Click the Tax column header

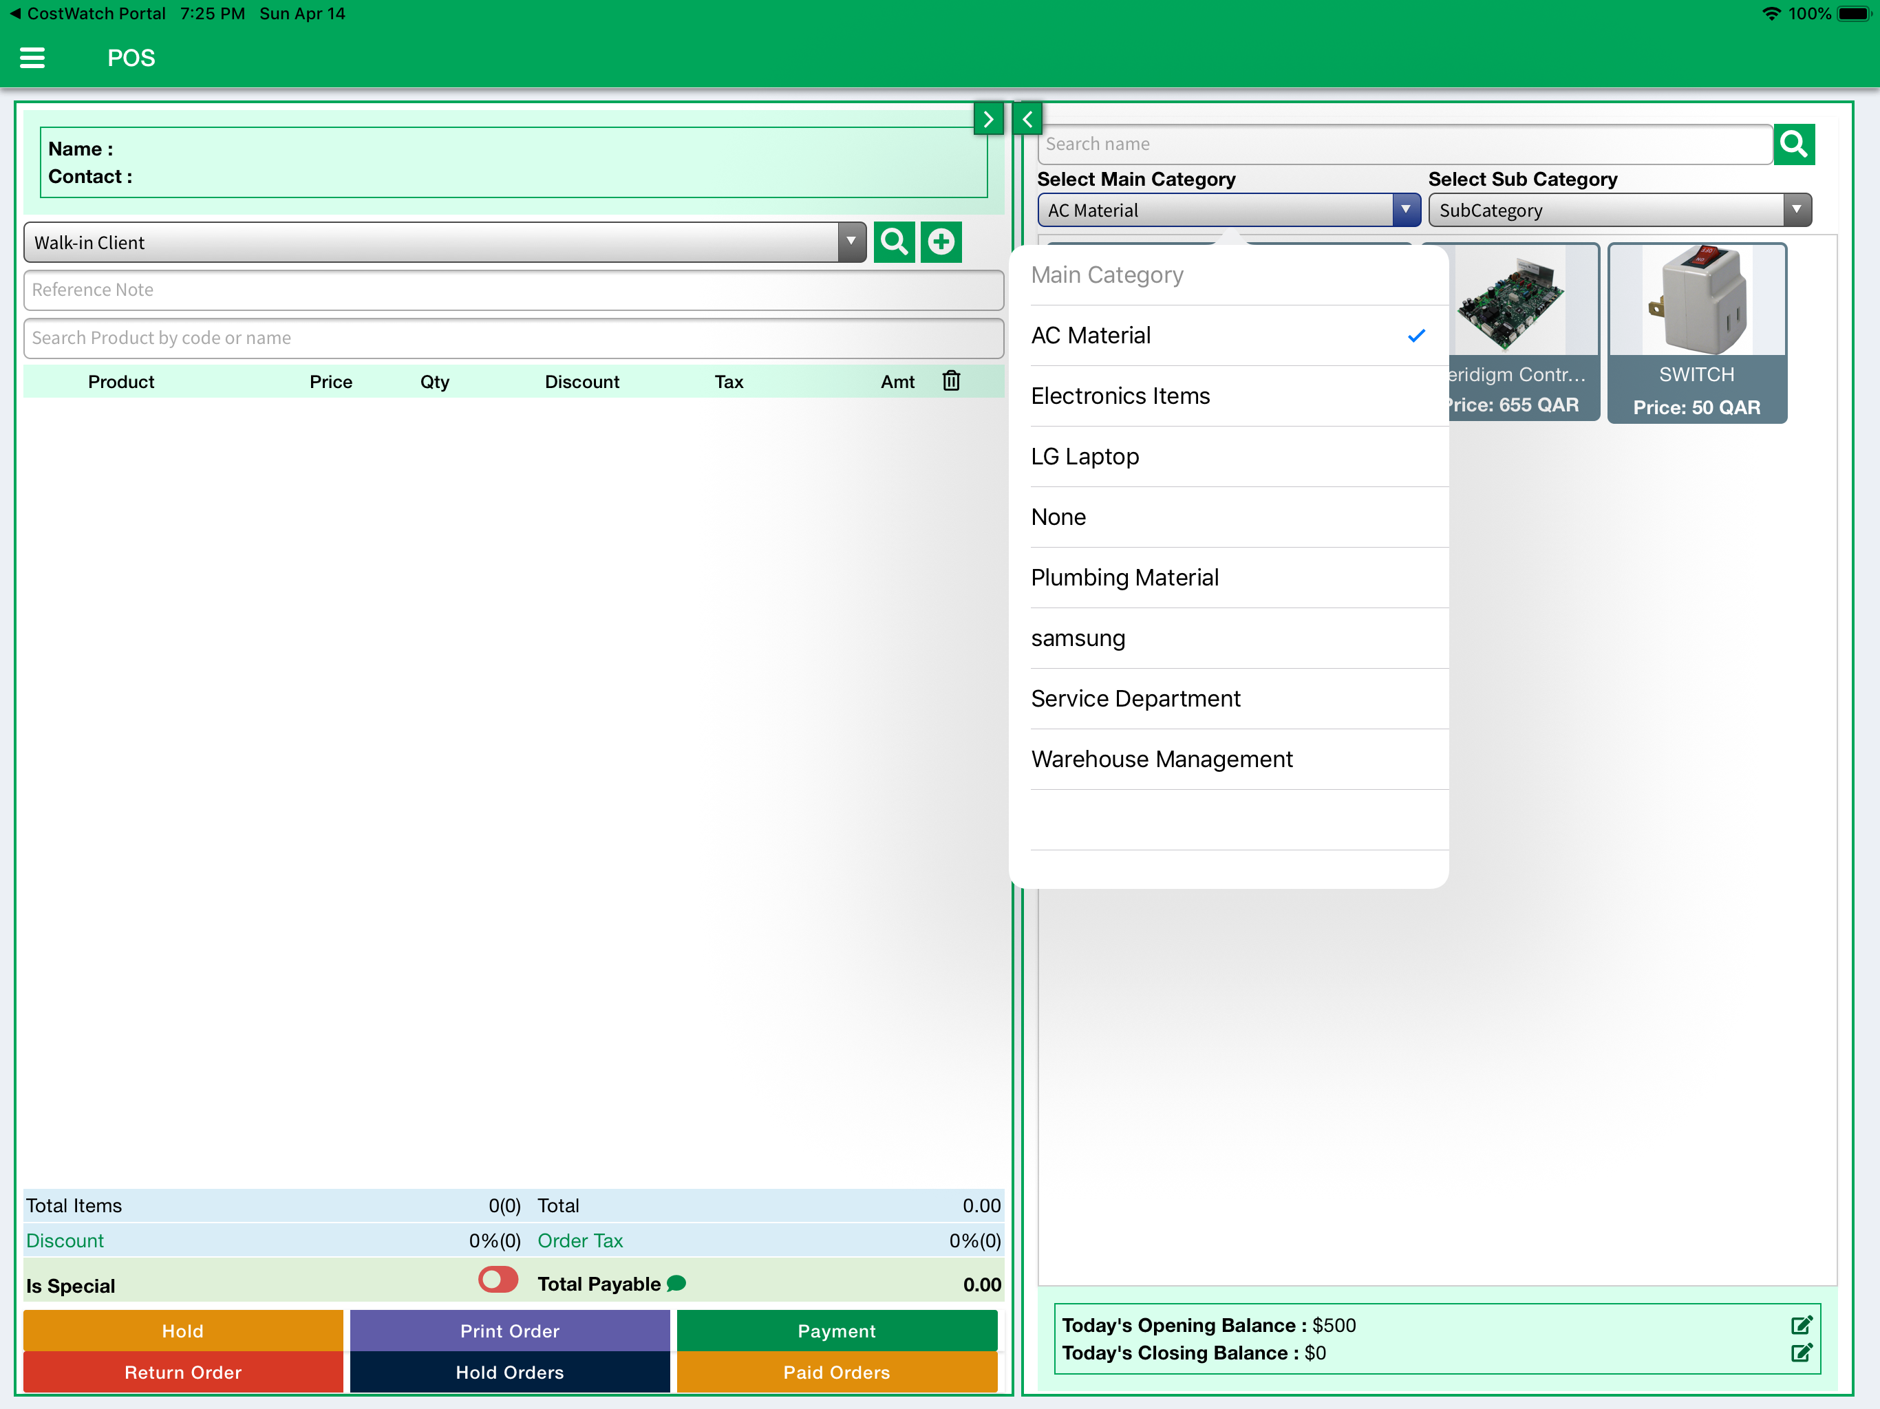point(728,382)
